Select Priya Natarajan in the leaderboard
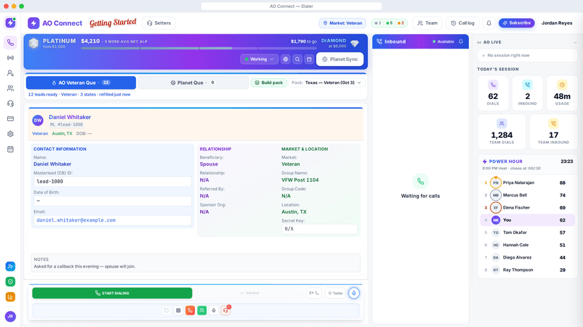The width and height of the screenshot is (583, 327). 527,183
